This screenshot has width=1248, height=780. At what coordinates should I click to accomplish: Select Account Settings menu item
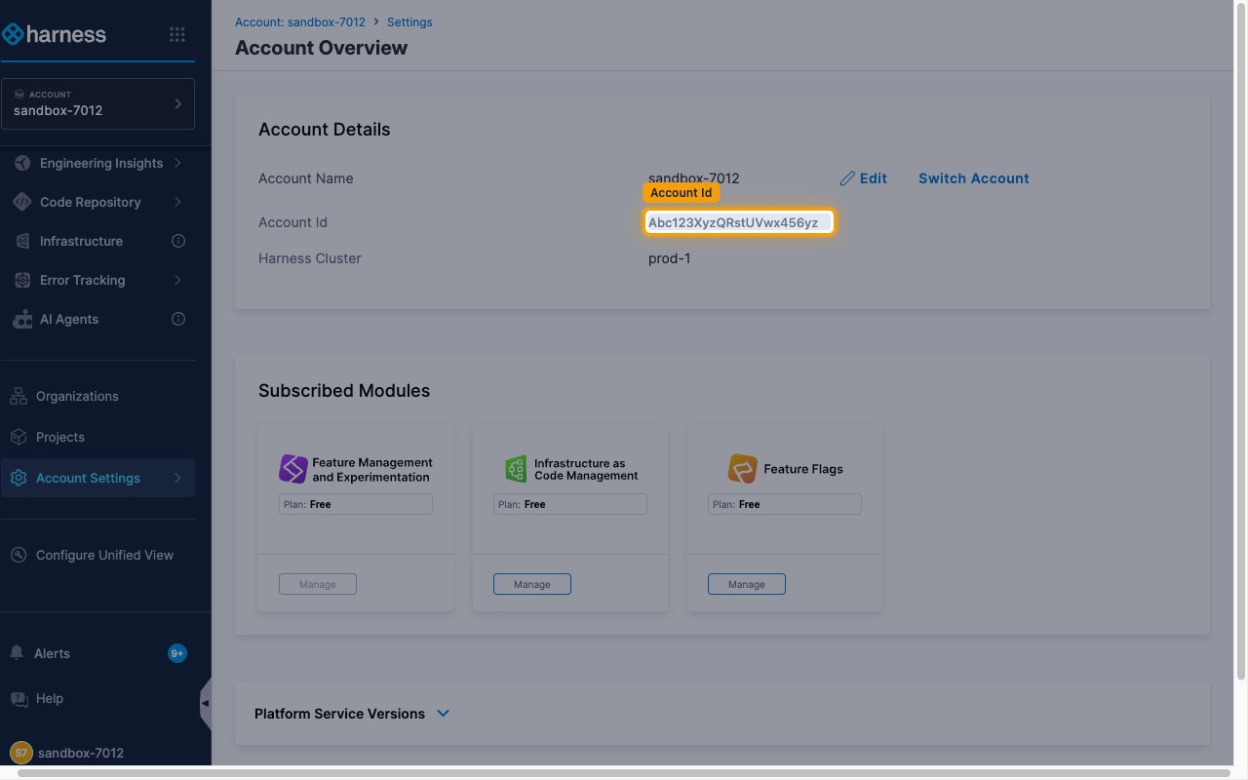97,478
